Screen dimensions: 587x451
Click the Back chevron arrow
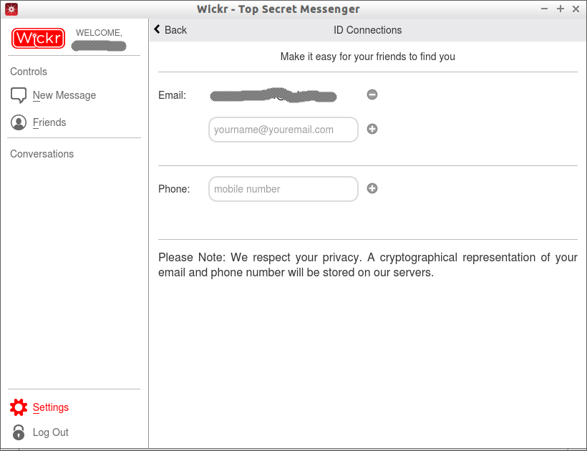coord(157,29)
